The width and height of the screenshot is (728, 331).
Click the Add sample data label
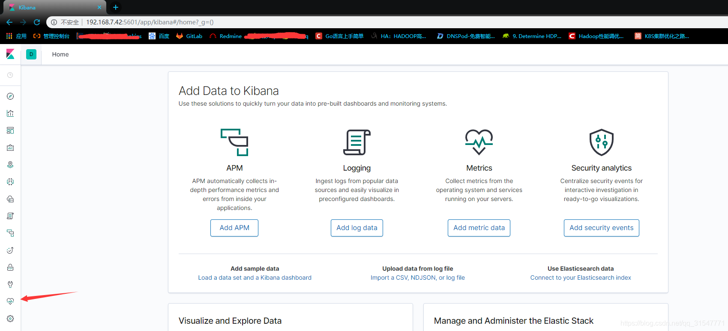click(255, 269)
